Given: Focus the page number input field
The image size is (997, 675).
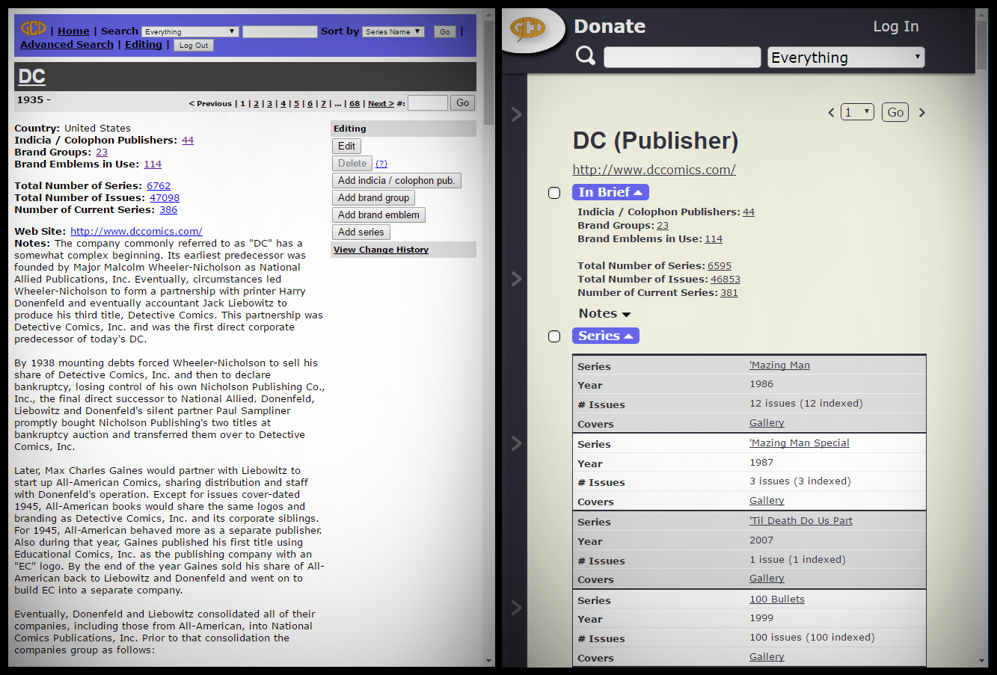Looking at the screenshot, I should point(428,103).
